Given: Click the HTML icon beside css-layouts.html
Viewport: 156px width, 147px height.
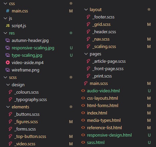Looking at the screenshot, I should coord(83,98).
